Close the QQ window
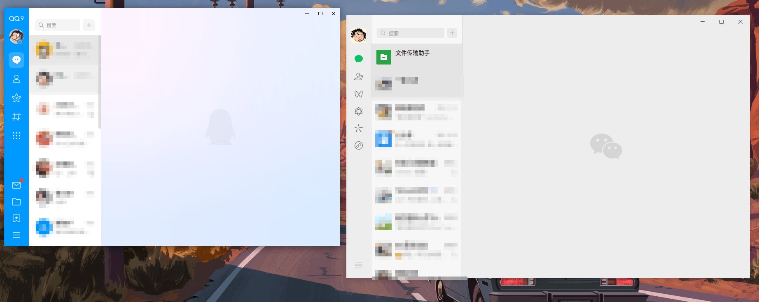This screenshot has width=759, height=302. (x=334, y=14)
